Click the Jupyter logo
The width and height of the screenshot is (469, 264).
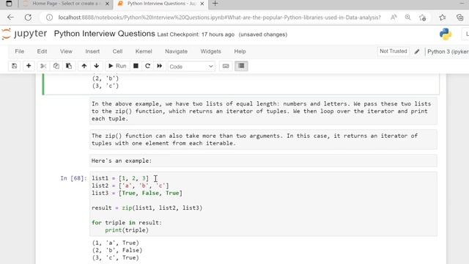24,34
